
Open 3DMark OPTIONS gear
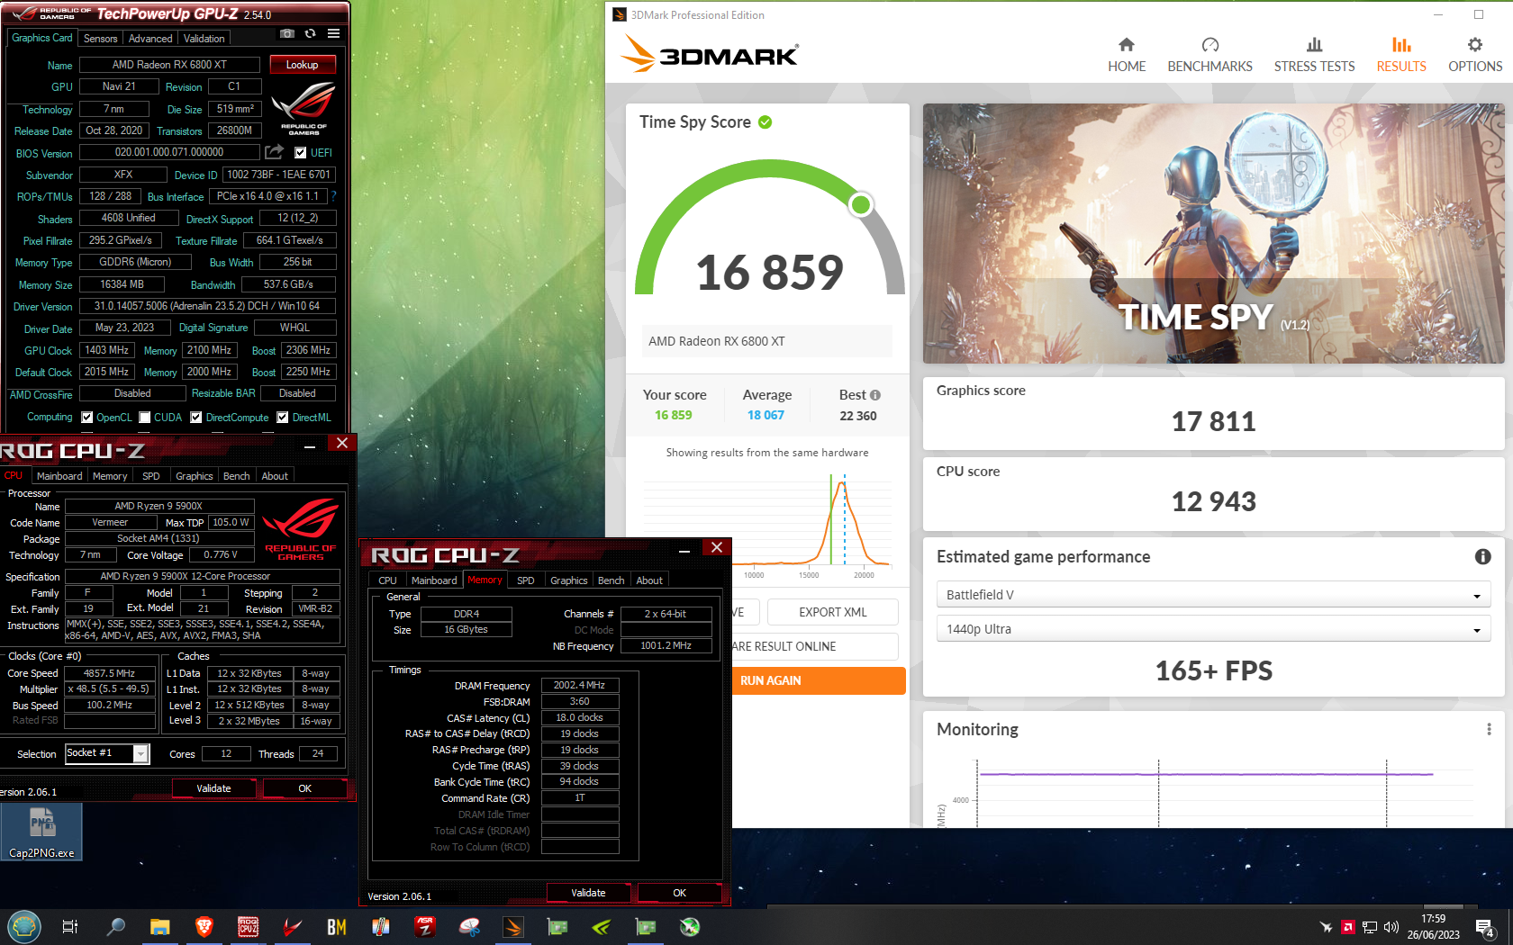1475,55
